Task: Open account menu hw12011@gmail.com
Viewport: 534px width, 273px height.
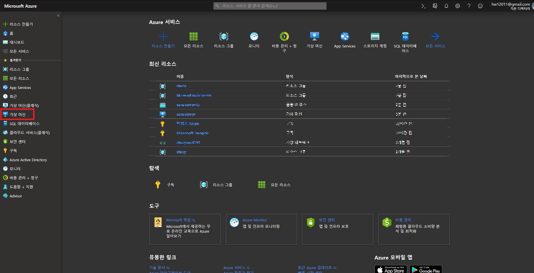Action: pyautogui.click(x=511, y=6)
